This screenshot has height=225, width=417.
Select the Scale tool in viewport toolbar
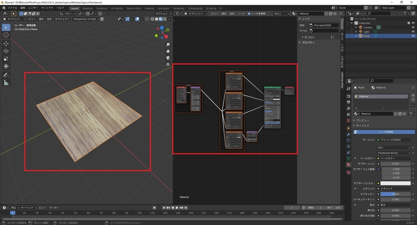point(6,58)
